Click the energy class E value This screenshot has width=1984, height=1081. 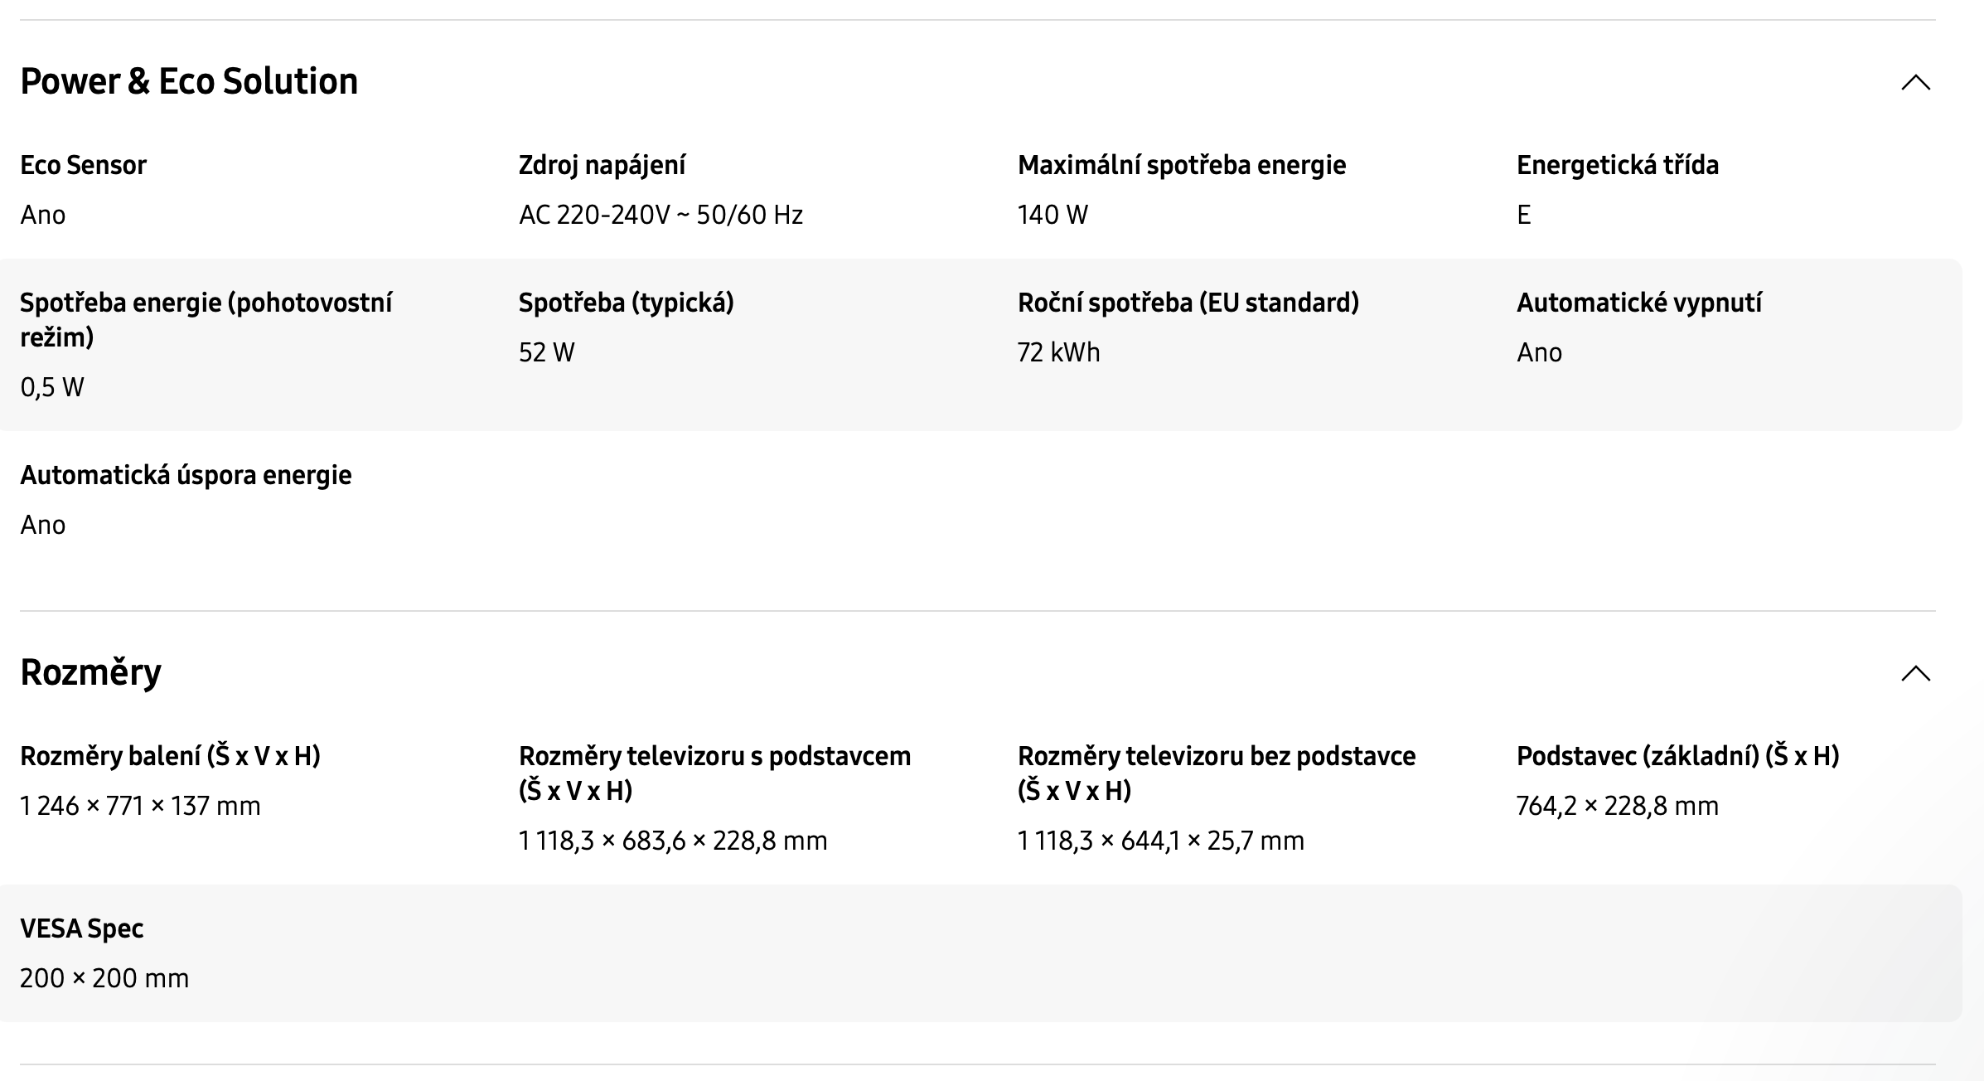[1523, 215]
